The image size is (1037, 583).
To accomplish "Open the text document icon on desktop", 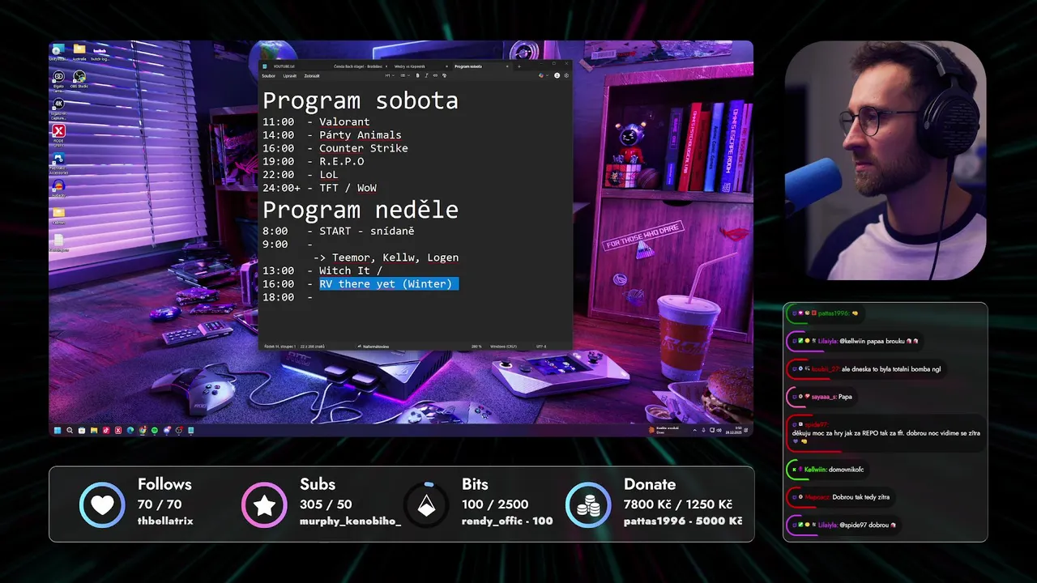I will (58, 242).
